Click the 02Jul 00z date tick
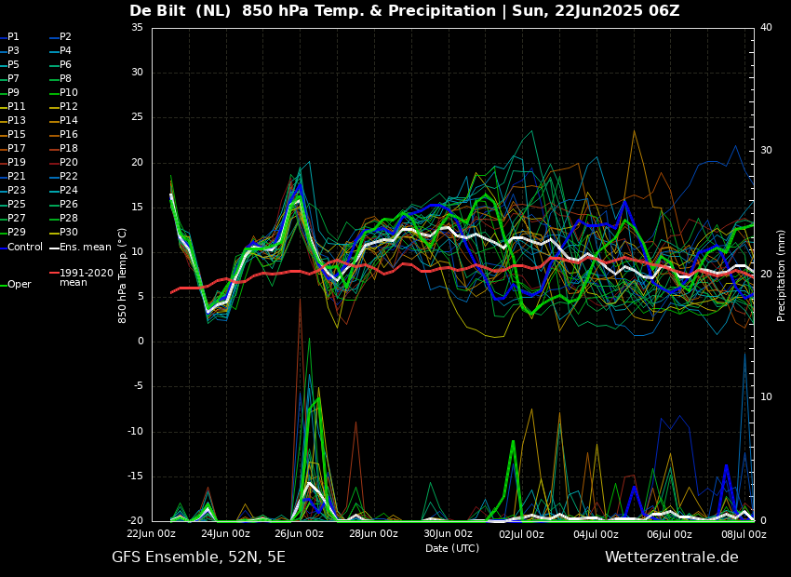Screen dimensions: 791x577 (522, 534)
